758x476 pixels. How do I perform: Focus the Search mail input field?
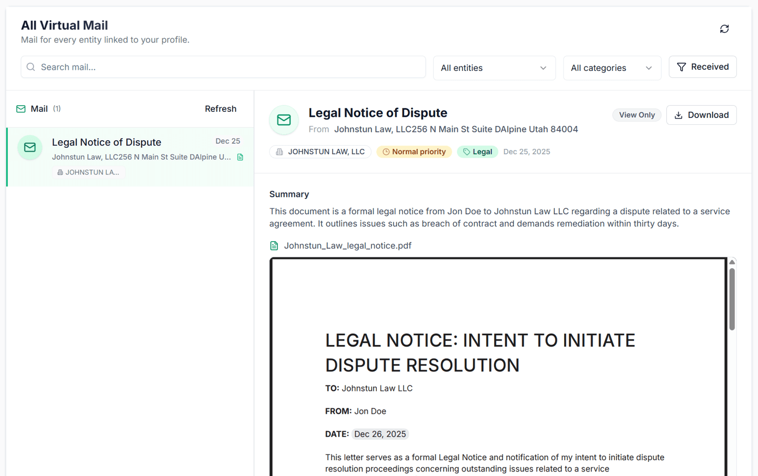[223, 67]
